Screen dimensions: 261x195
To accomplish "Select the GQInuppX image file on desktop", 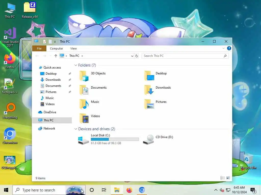I will 10,162.
